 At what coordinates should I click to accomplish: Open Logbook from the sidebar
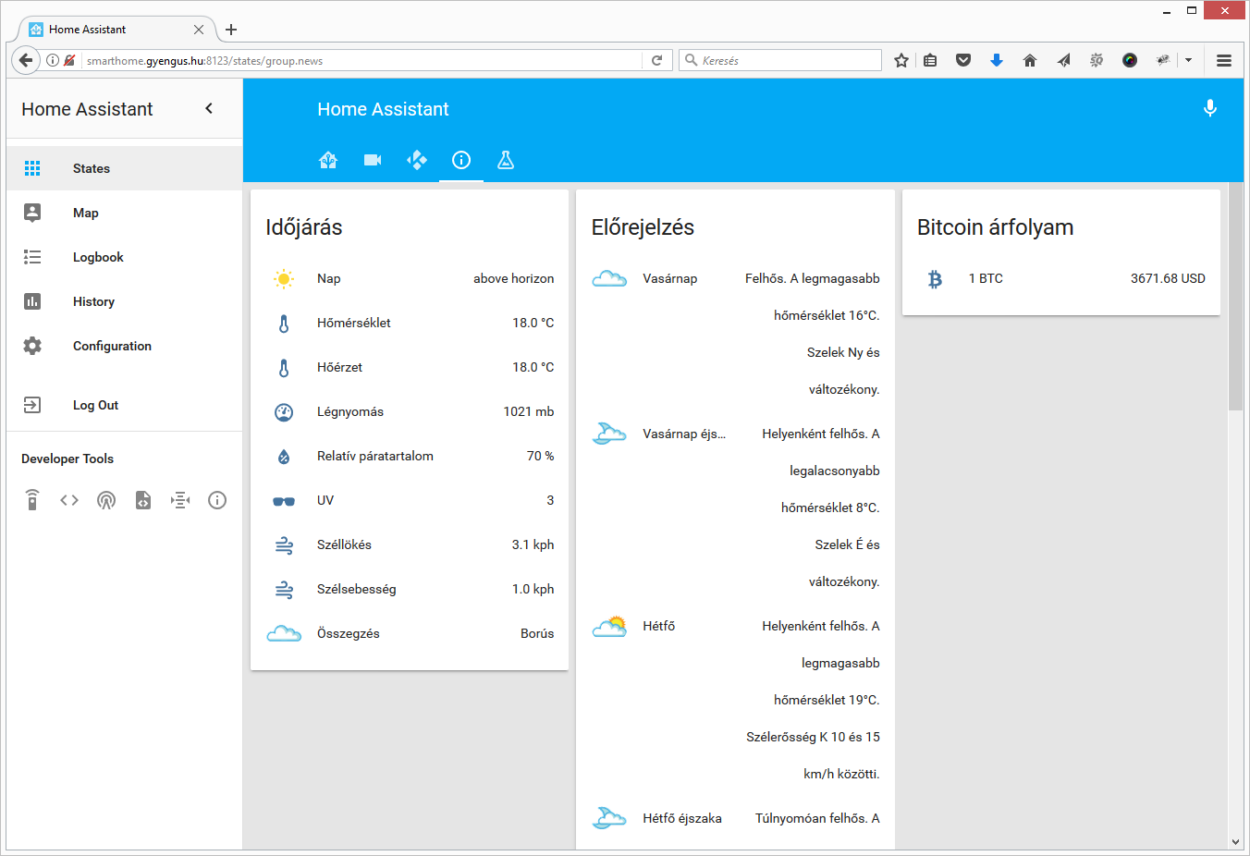point(97,257)
